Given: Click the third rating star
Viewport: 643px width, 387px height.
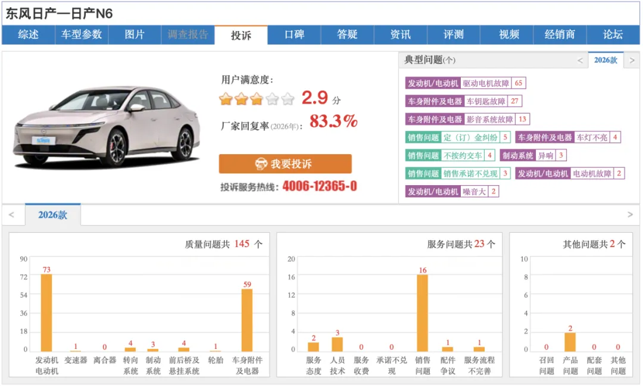Looking at the screenshot, I should click(257, 99).
